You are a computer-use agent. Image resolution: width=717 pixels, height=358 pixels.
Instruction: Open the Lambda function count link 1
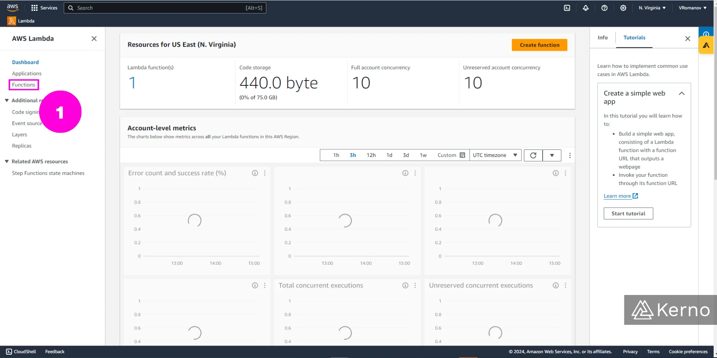click(132, 83)
